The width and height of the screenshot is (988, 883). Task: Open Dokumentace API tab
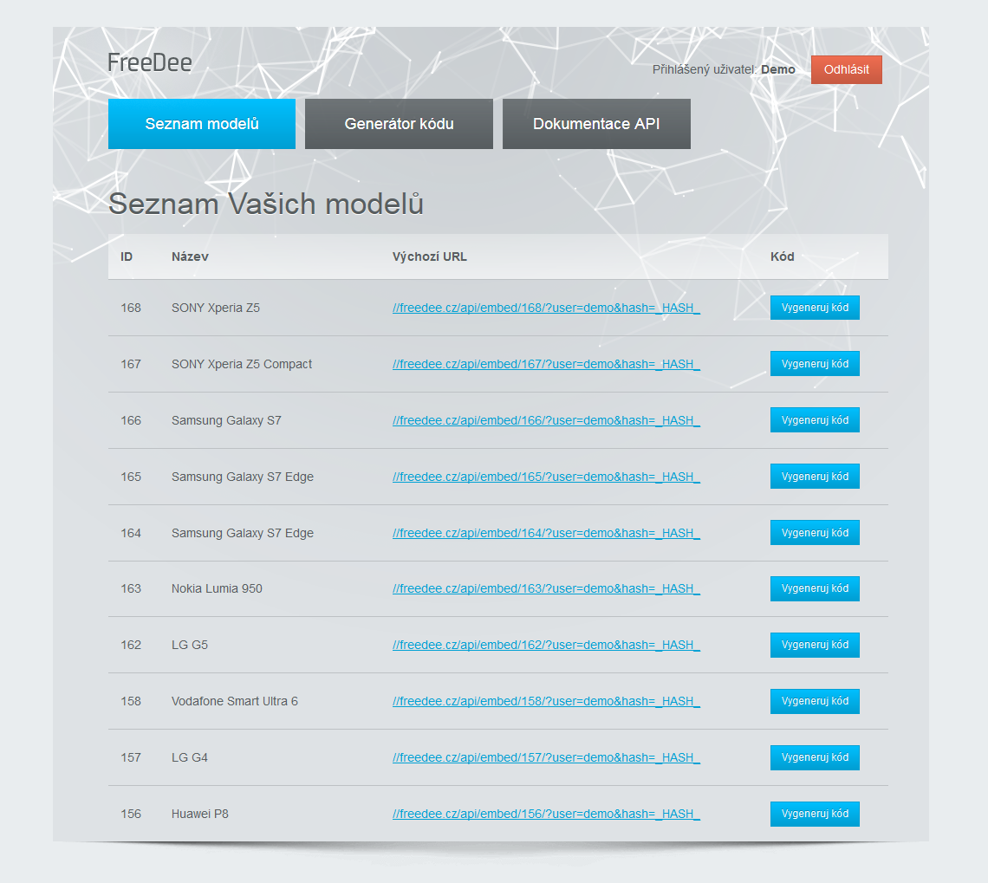[x=596, y=124]
